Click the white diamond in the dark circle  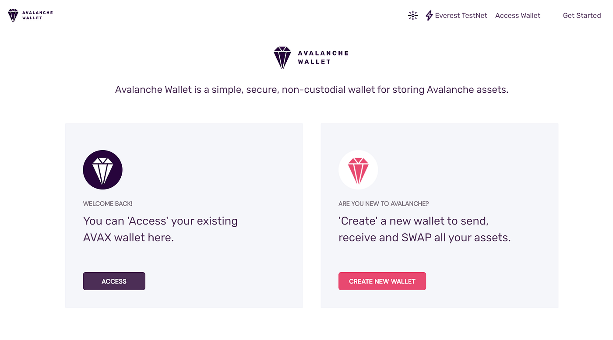click(103, 170)
